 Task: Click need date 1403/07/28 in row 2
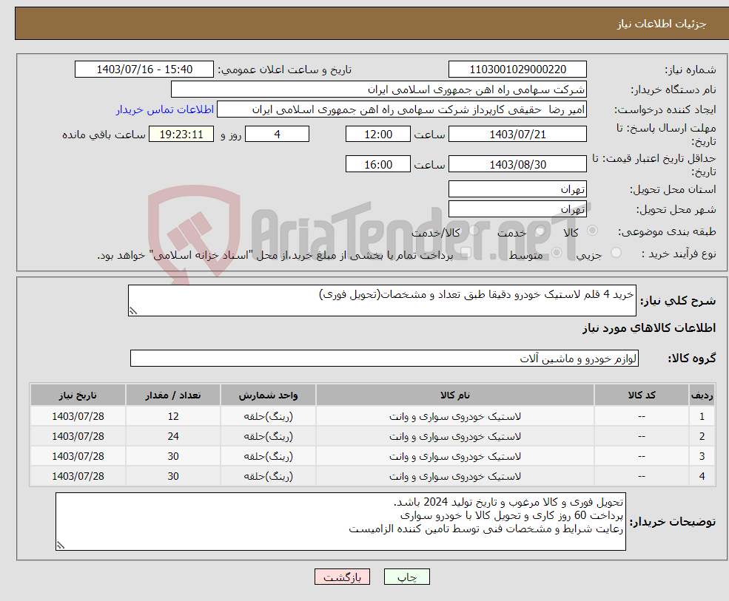[x=78, y=436]
